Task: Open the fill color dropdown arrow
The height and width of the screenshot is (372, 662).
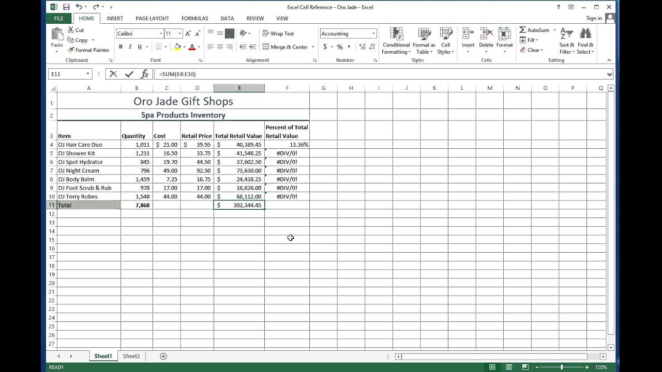Action: 184,47
